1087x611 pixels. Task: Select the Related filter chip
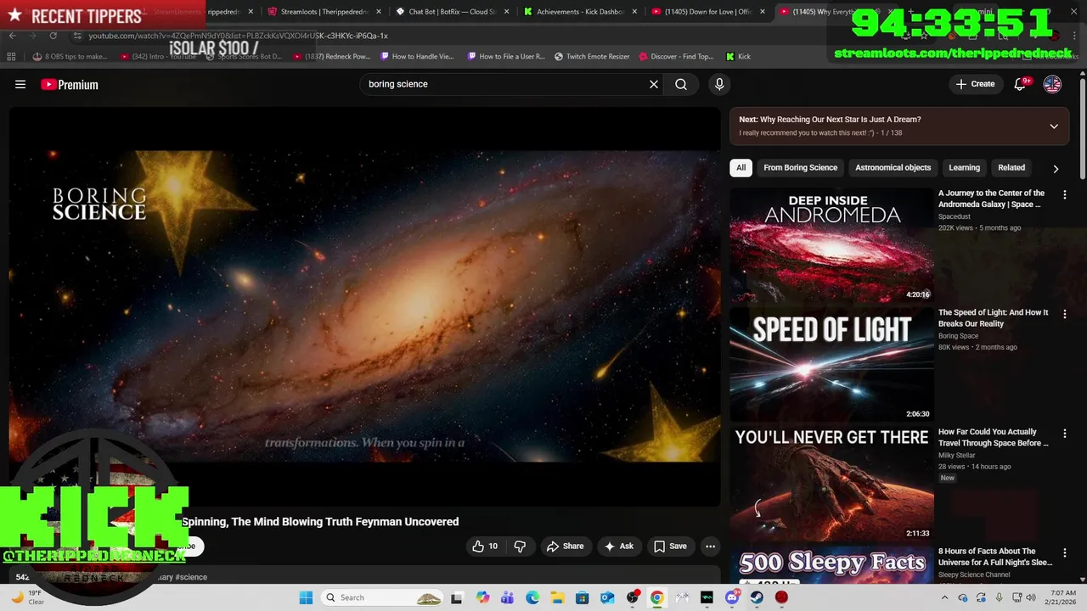(1011, 168)
